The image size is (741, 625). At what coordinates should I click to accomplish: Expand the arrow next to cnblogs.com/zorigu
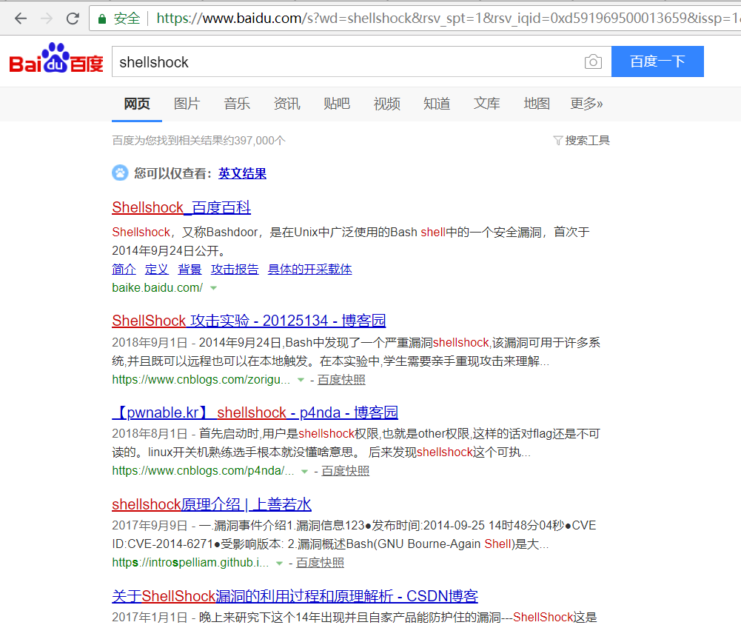301,380
